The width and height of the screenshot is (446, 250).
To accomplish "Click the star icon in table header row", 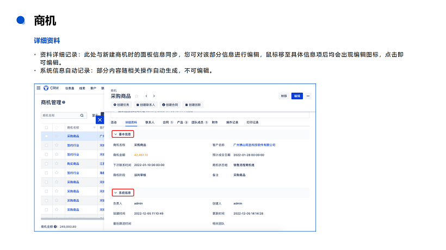I will point(57,127).
